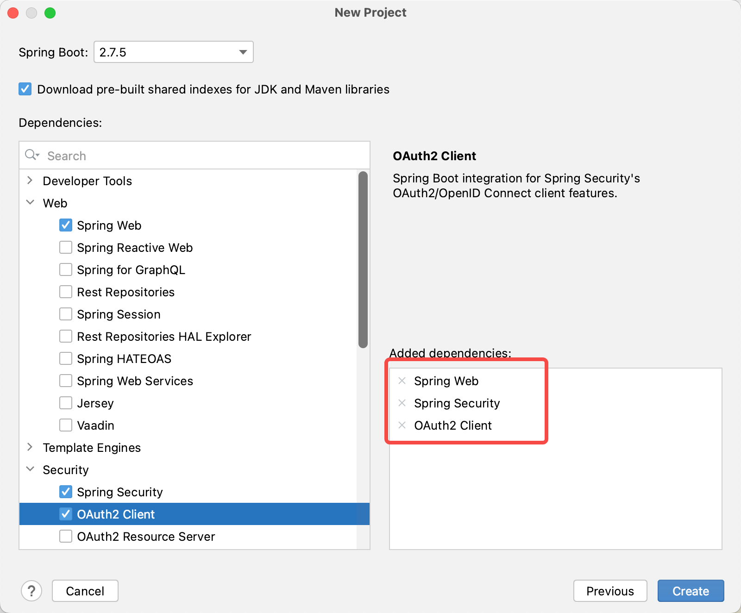
Task: Check the Spring Session dependency
Action: 66,314
